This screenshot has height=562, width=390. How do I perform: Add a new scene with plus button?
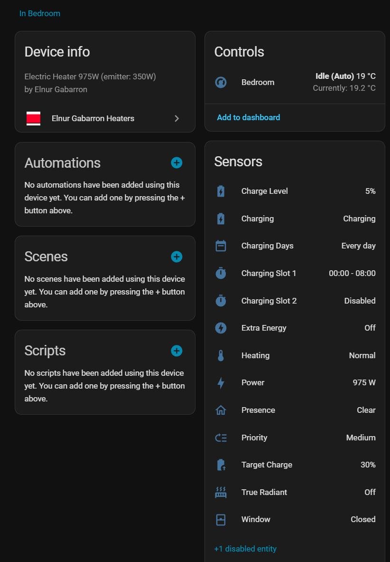click(x=176, y=257)
